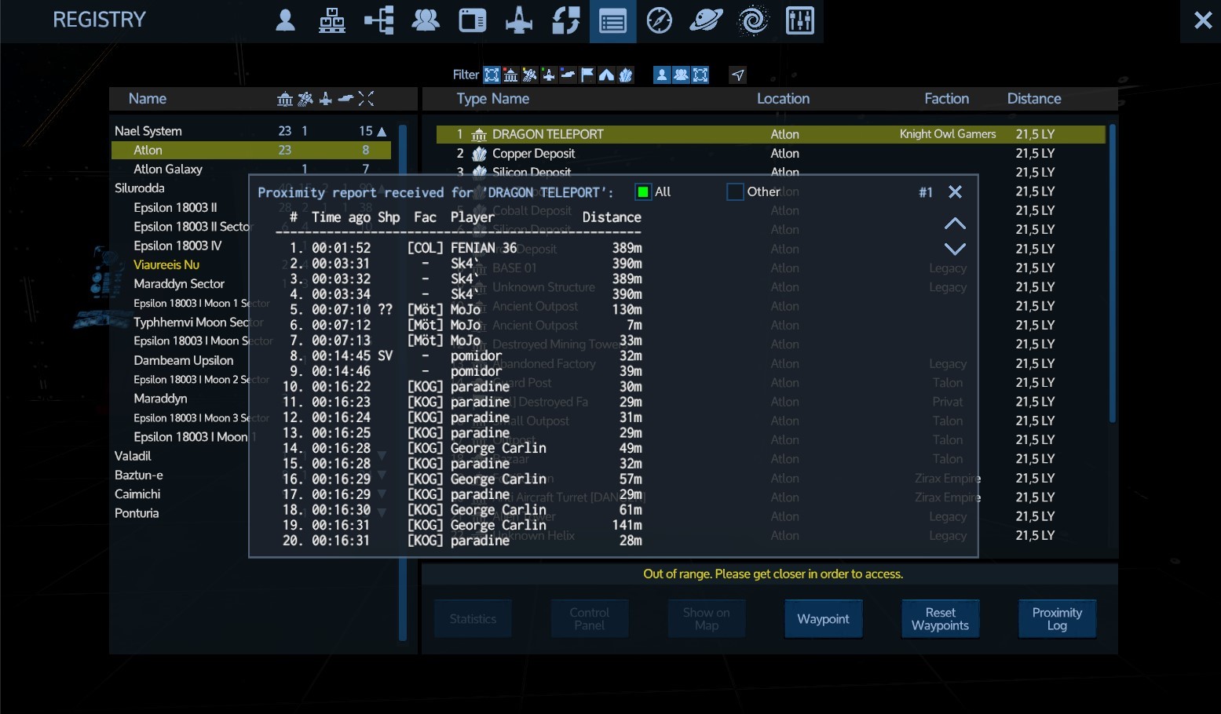Open the sliders settings tab icon
The image size is (1221, 714).
point(799,20)
